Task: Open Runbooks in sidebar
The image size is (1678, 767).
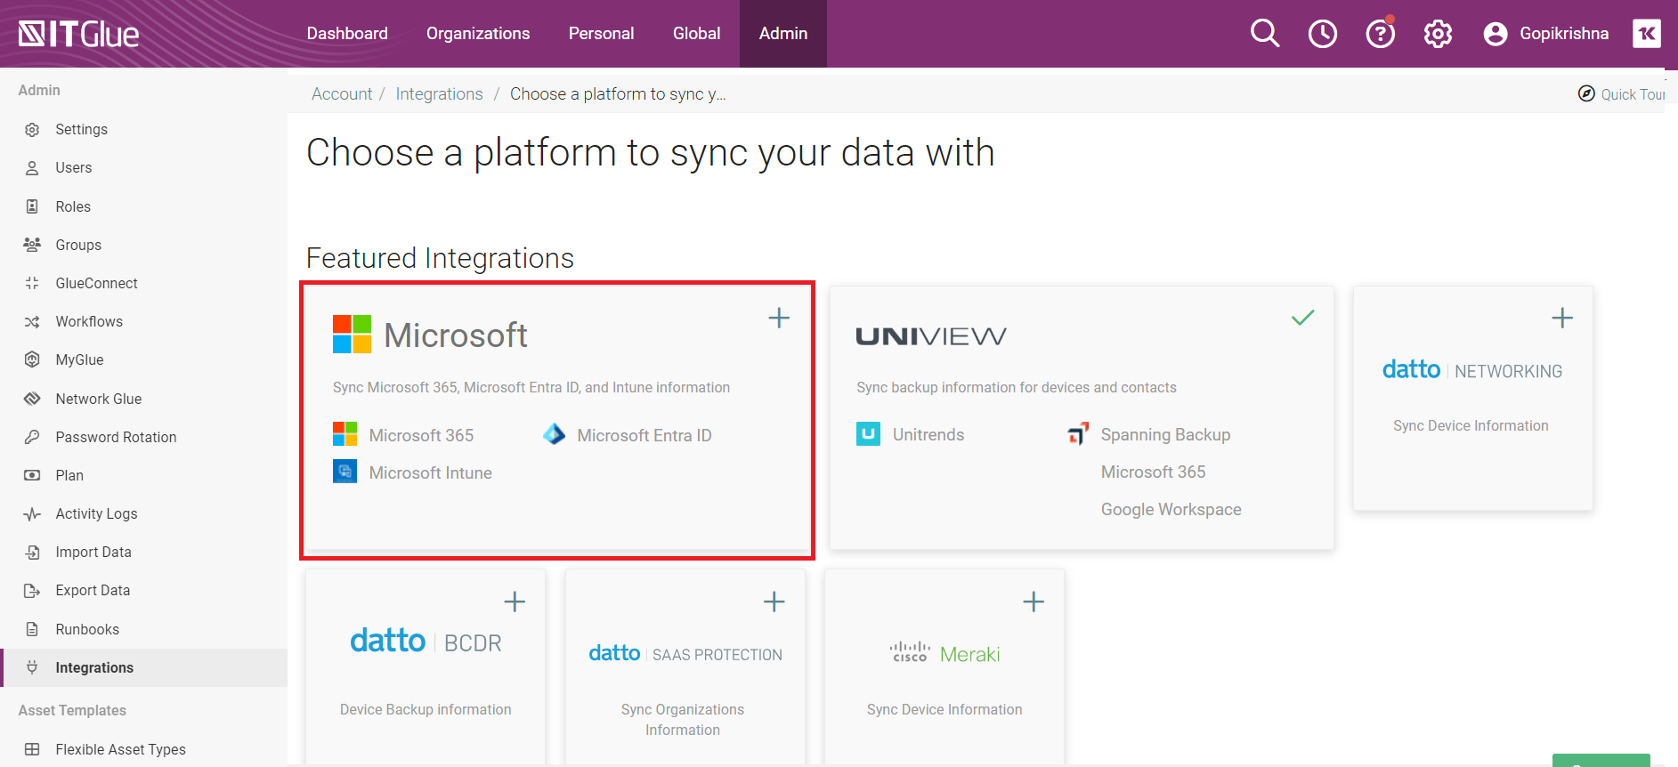Action: [87, 629]
